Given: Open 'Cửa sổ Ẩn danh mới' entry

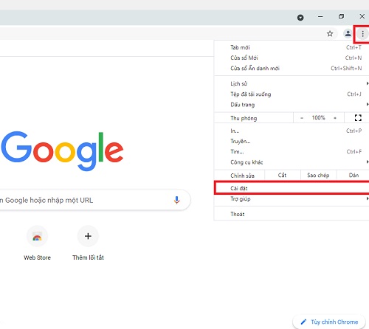Looking at the screenshot, I should click(x=292, y=68).
